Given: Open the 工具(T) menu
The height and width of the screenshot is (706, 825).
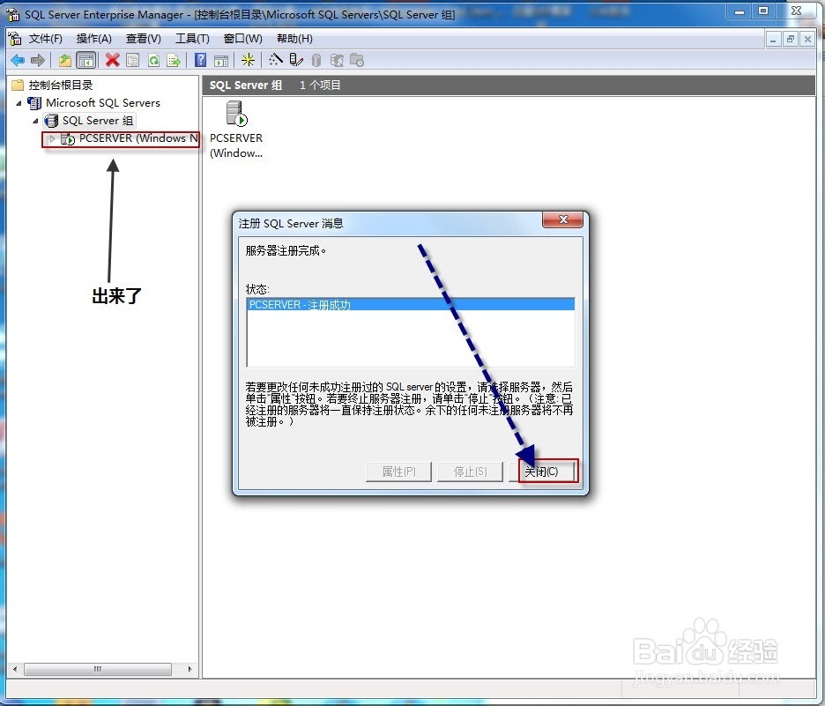Looking at the screenshot, I should (192, 39).
